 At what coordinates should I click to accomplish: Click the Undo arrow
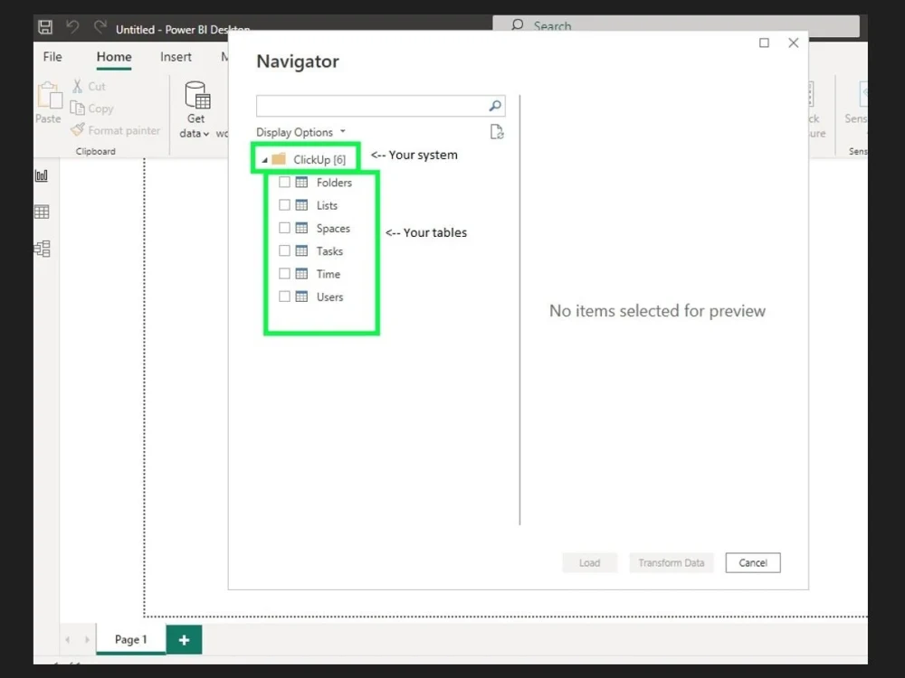point(71,26)
